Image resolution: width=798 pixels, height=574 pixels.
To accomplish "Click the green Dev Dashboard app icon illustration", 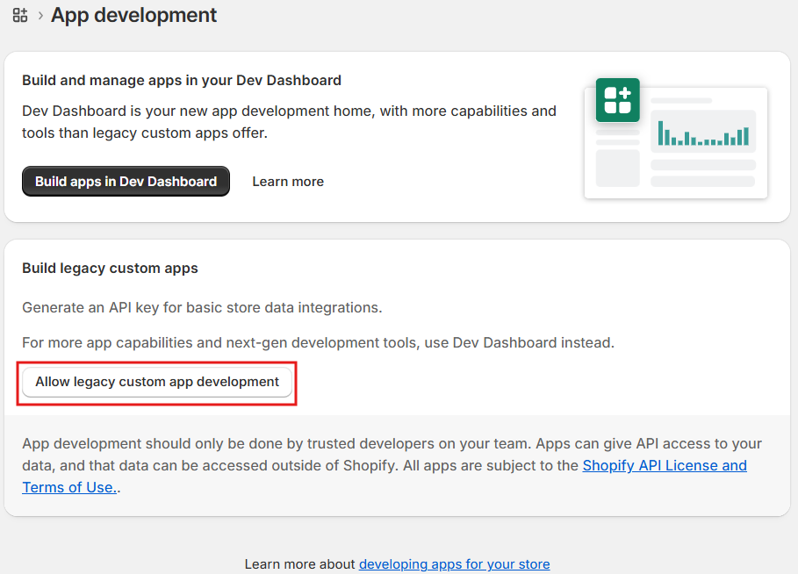I will coord(617,100).
